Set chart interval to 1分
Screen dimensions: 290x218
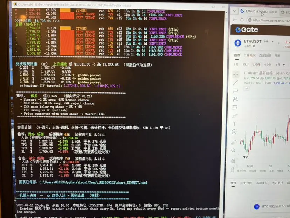(x=236, y=64)
